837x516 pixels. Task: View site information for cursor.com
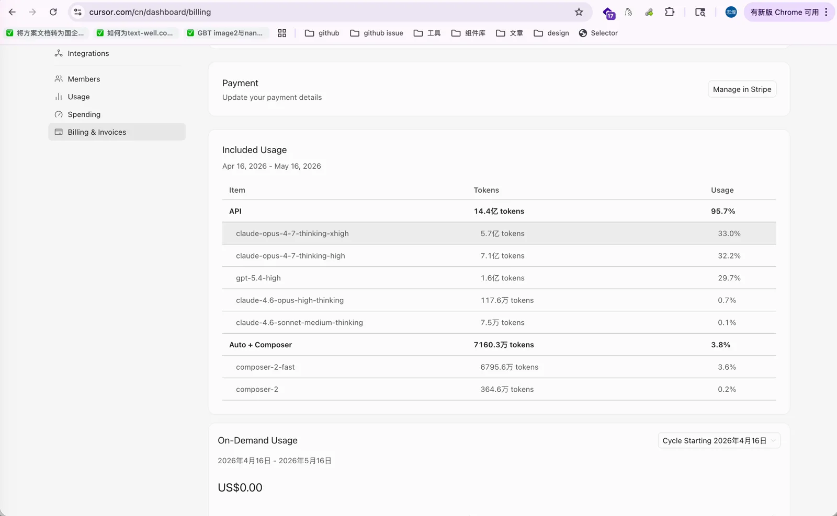coord(78,12)
